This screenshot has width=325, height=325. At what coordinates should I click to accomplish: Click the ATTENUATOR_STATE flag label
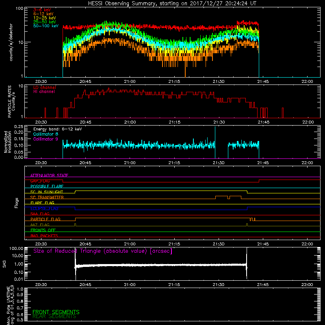(x=49, y=175)
